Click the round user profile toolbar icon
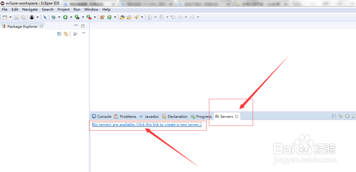This screenshot has height=172, width=356. [32, 17]
